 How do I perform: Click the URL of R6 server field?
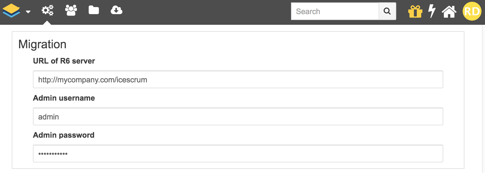coord(238,80)
